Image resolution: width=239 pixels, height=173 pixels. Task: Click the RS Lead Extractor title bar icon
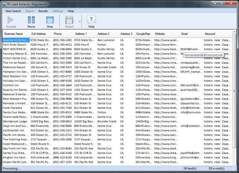4,4
